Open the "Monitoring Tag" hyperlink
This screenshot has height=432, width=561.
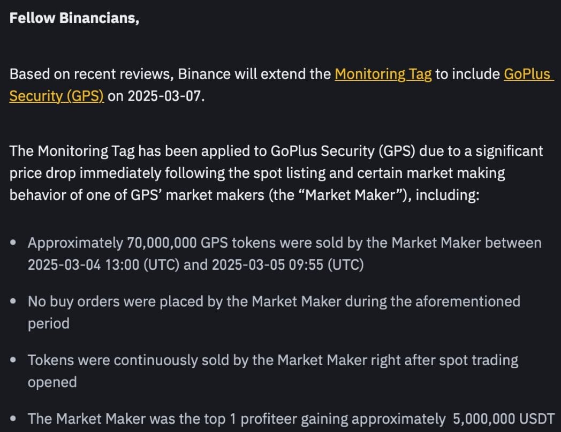click(383, 74)
